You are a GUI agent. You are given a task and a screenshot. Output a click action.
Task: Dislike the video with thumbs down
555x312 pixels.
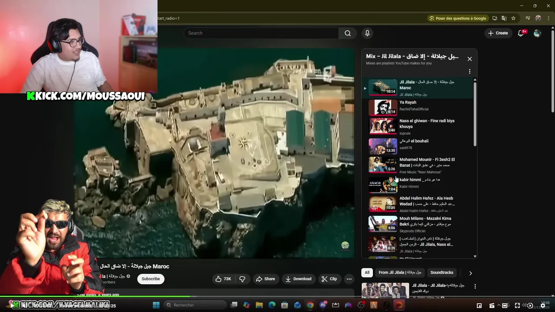[x=242, y=279]
